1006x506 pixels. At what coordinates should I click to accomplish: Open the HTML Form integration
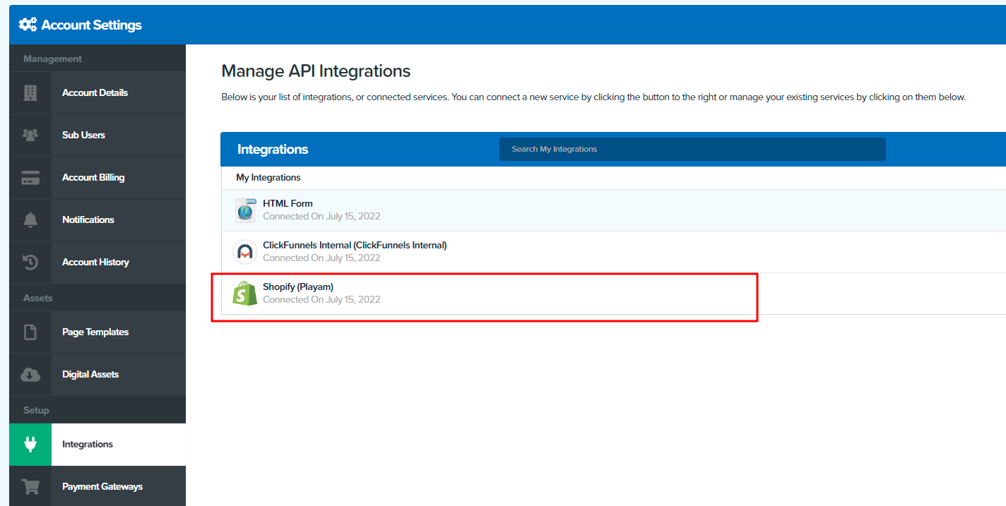click(x=613, y=210)
